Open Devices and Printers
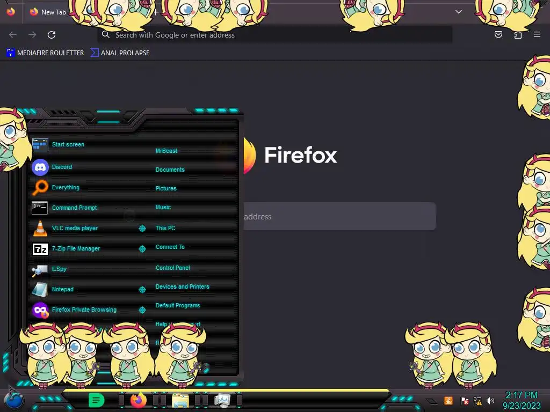This screenshot has height=412, width=550. (182, 286)
